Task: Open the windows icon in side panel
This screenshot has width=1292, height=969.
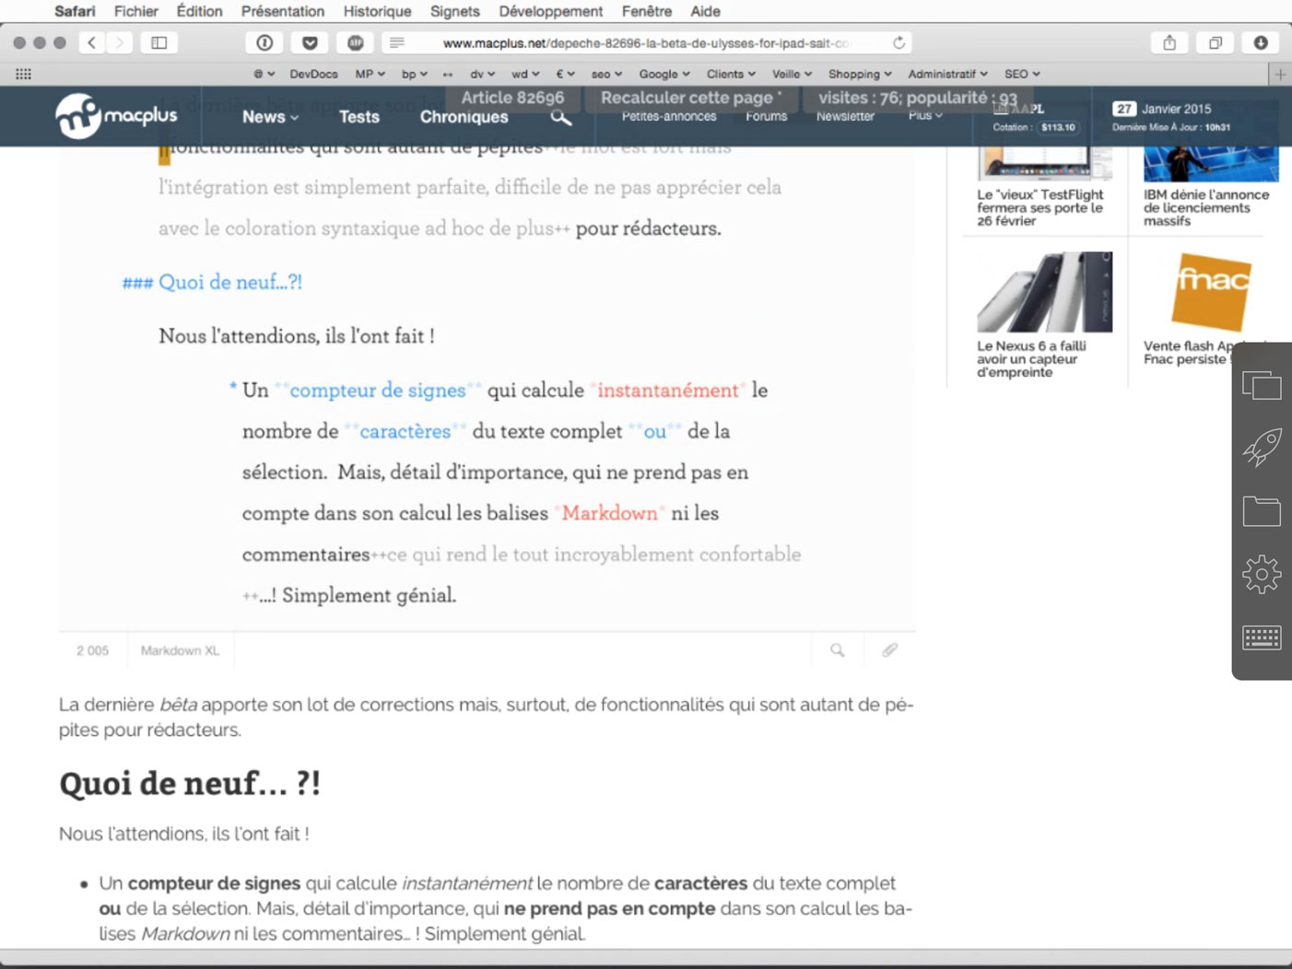Action: [x=1262, y=385]
